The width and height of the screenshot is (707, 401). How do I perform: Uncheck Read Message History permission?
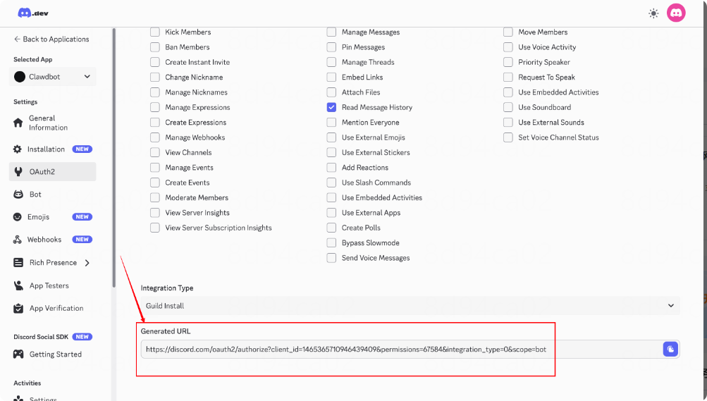click(331, 107)
